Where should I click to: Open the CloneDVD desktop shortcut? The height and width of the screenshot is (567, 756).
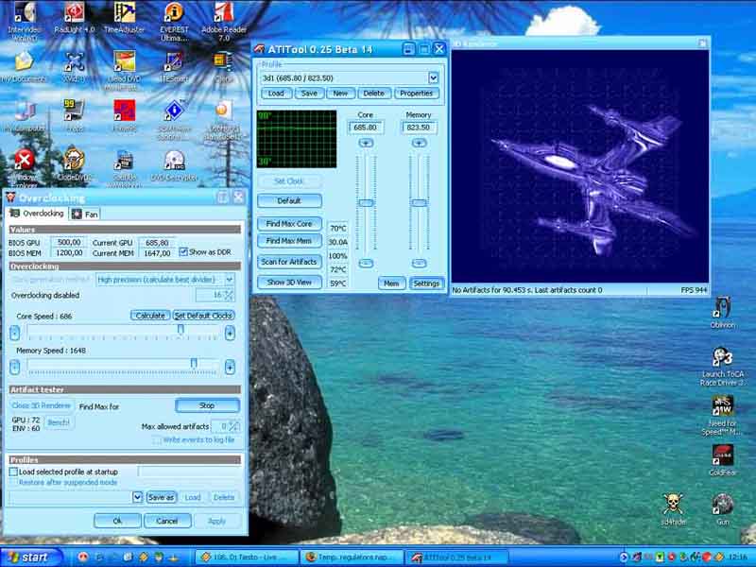[x=73, y=159]
